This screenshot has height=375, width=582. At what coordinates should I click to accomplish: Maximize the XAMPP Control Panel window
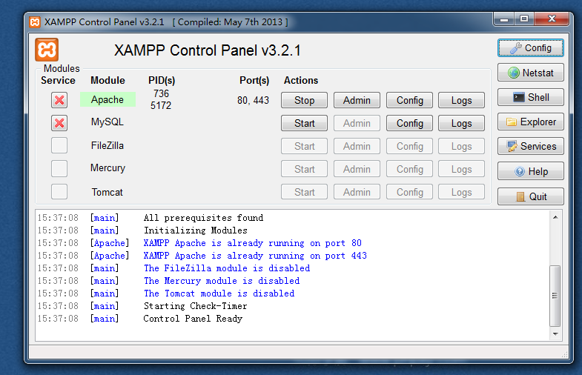524,19
